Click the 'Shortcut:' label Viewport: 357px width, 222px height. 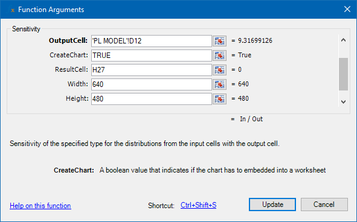161,206
